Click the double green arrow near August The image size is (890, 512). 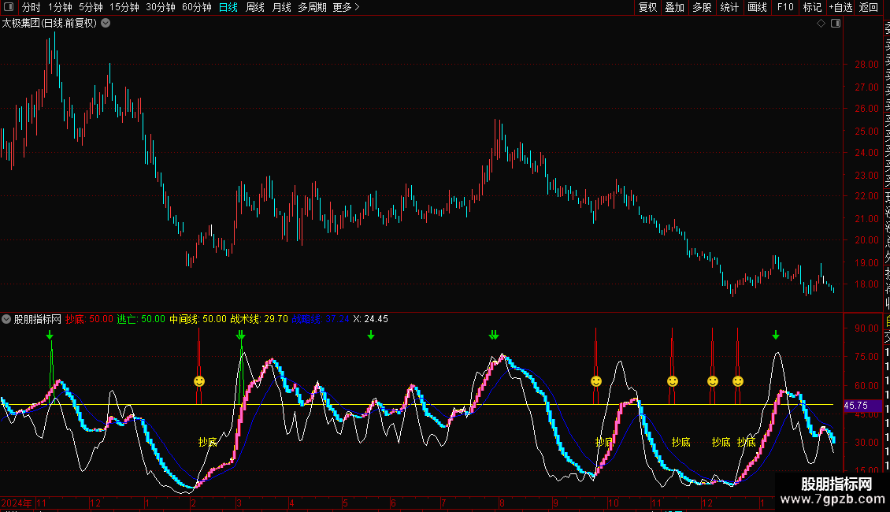coord(494,335)
